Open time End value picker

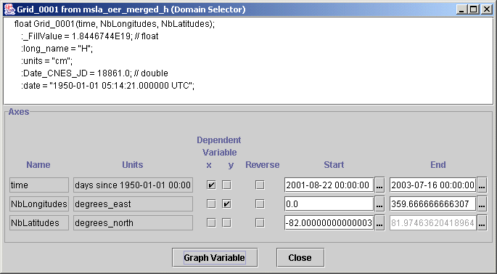482,185
